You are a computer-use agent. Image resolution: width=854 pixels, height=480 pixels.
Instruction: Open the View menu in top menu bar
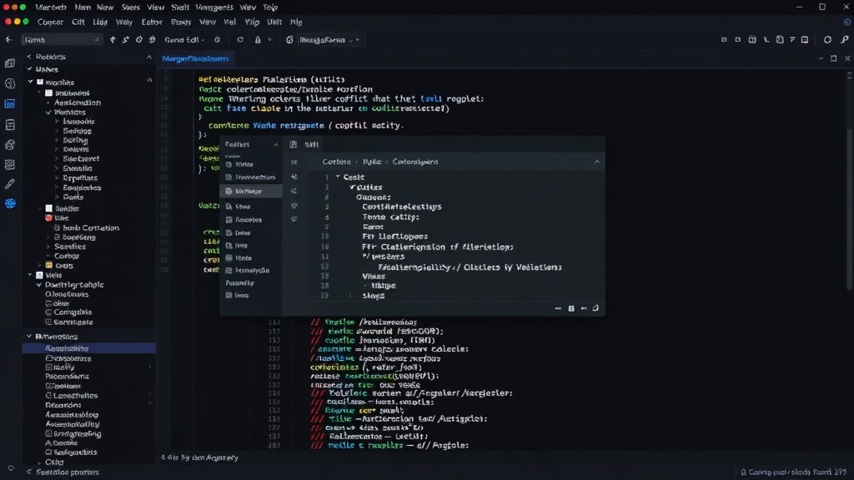[155, 7]
